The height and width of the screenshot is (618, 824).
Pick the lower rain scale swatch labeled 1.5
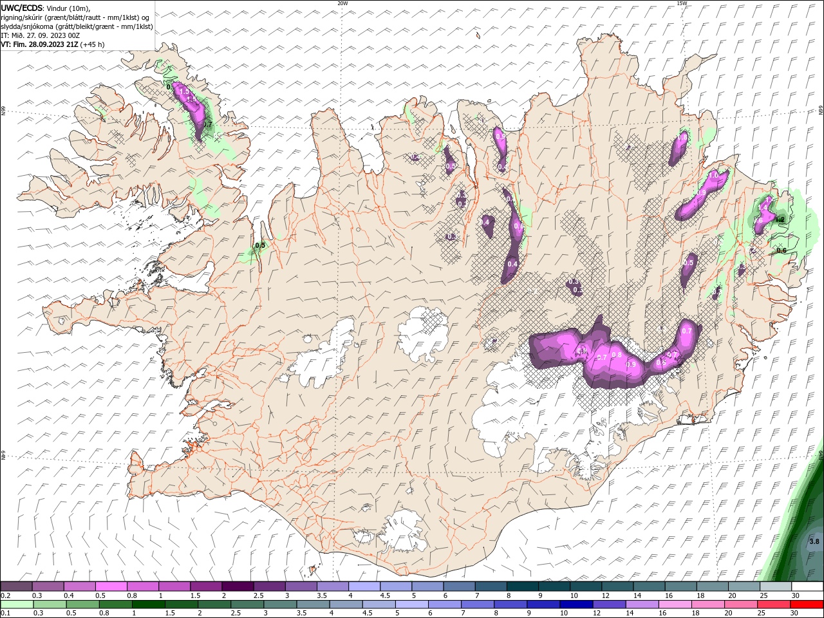[x=181, y=604]
